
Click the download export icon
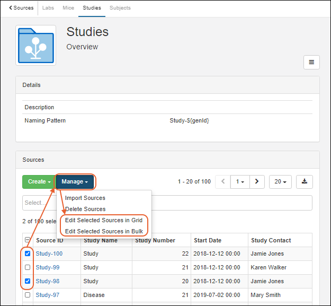[x=305, y=181]
